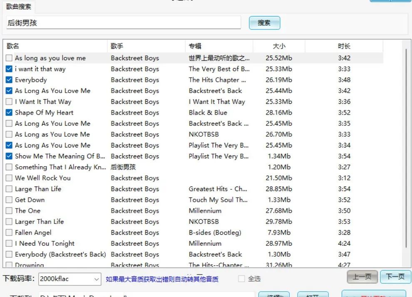Click the duration value 4:24

[344, 243]
